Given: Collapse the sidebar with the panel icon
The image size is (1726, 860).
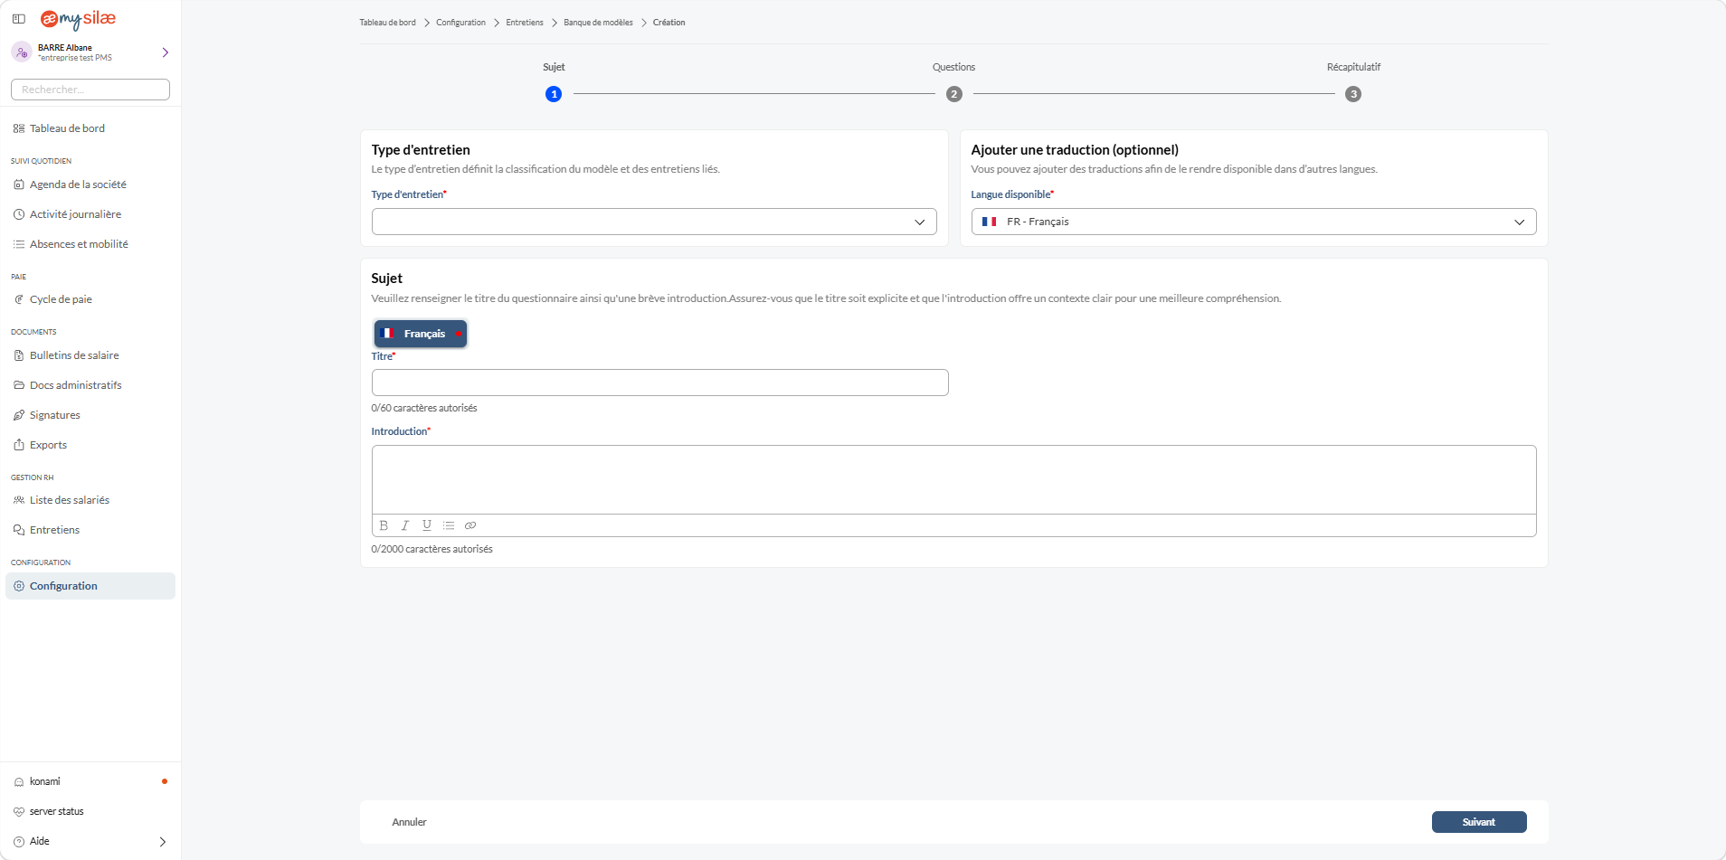Looking at the screenshot, I should pyautogui.click(x=19, y=19).
